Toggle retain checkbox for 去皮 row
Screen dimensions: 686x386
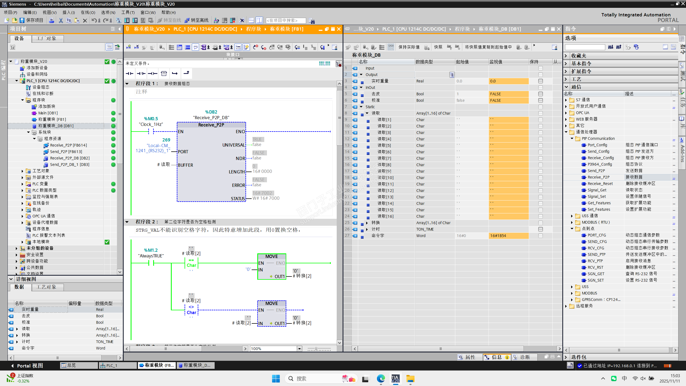tap(540, 94)
